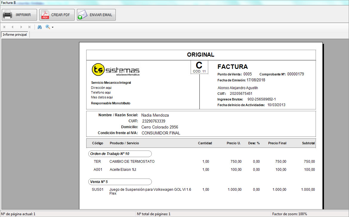This screenshot has height=217, width=349.
Task: Select the Informe principal tab
Action: pyautogui.click(x=15, y=35)
